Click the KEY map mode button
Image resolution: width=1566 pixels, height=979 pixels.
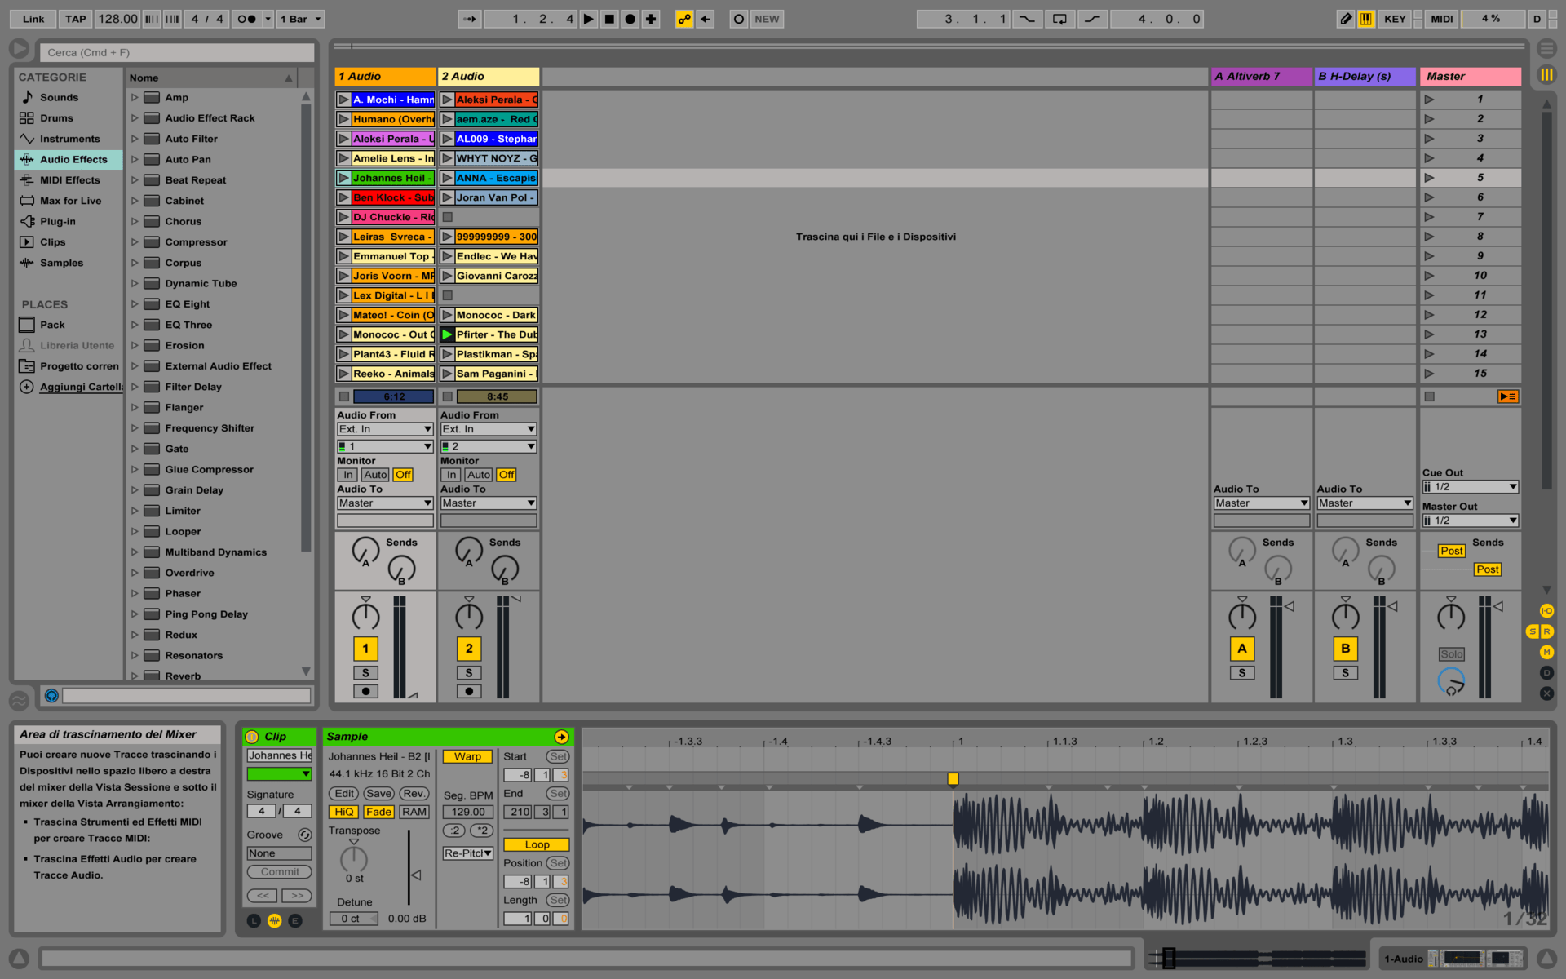[1395, 19]
